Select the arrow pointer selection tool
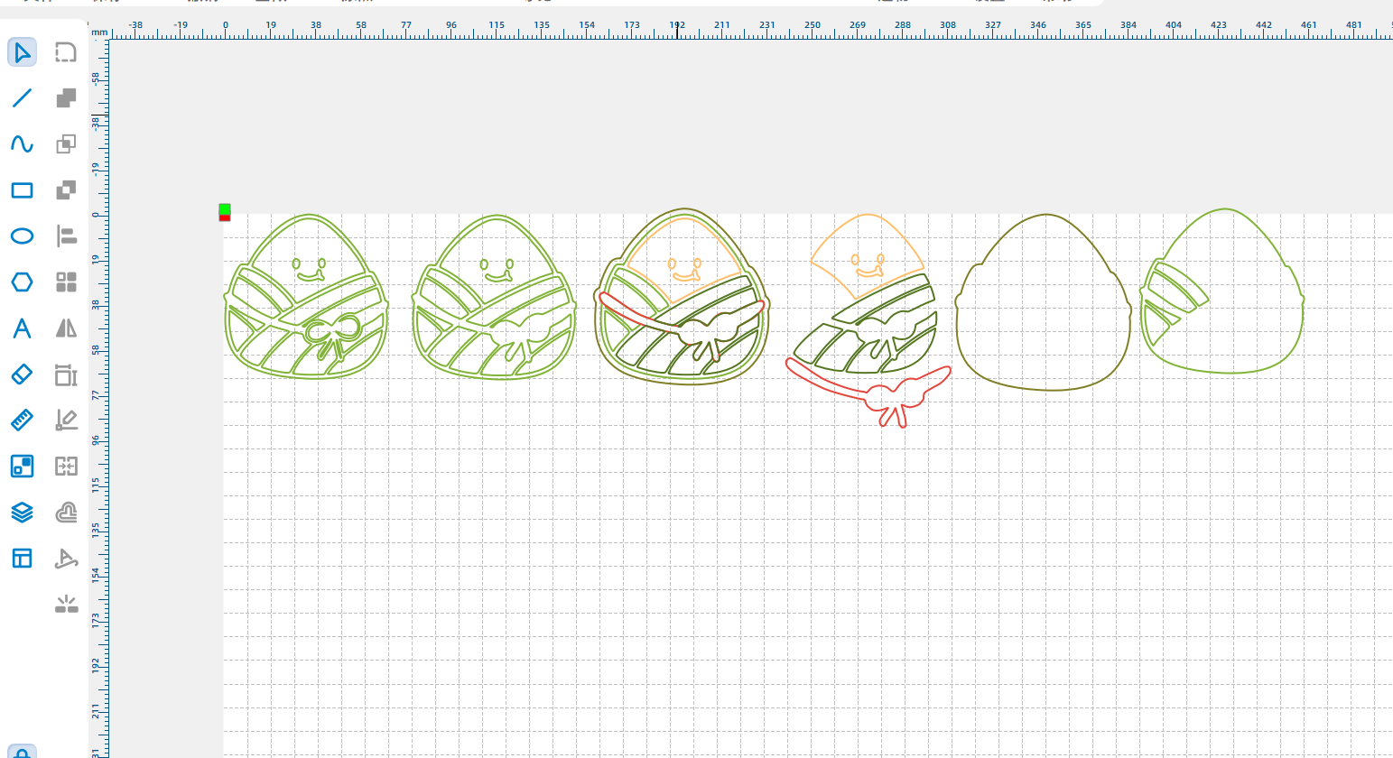Image resolution: width=1393 pixels, height=758 pixels. click(x=22, y=52)
